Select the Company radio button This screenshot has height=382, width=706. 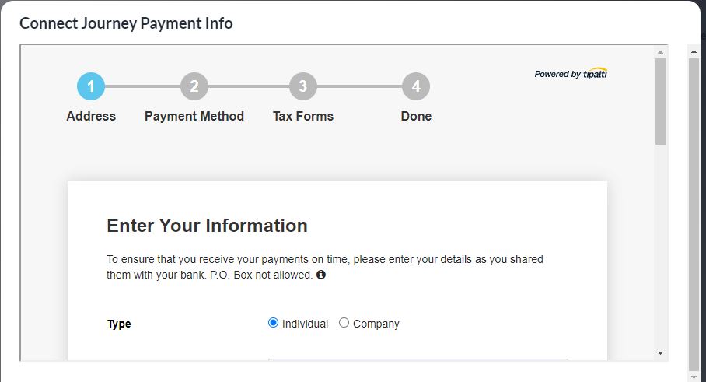point(344,323)
